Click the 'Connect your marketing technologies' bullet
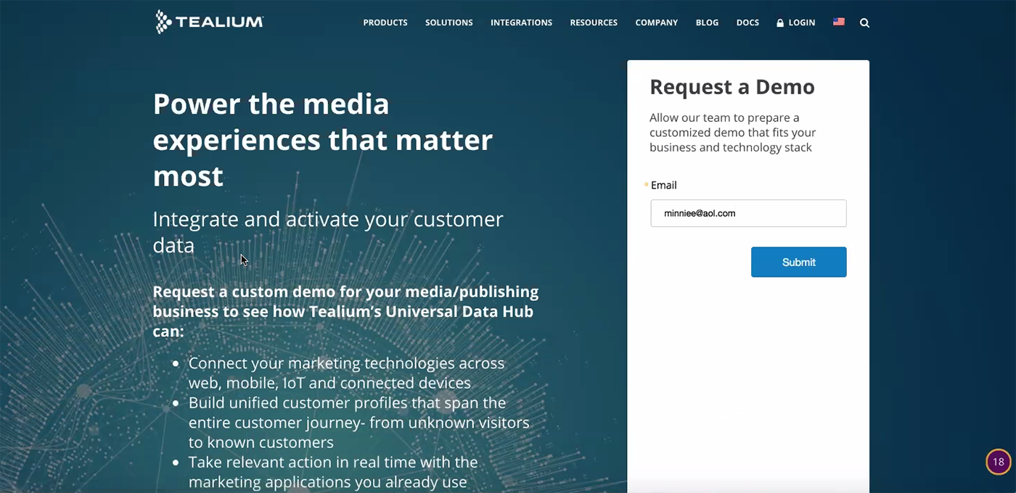 [x=346, y=373]
